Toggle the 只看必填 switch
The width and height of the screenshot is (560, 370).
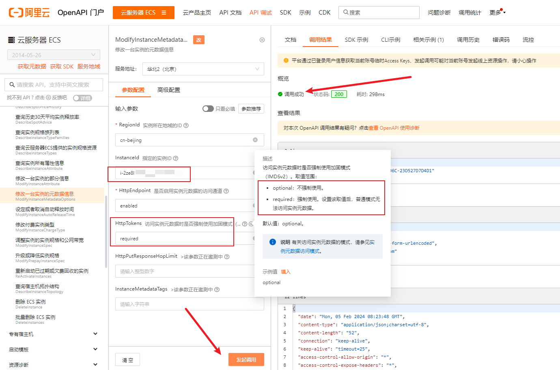tap(208, 109)
